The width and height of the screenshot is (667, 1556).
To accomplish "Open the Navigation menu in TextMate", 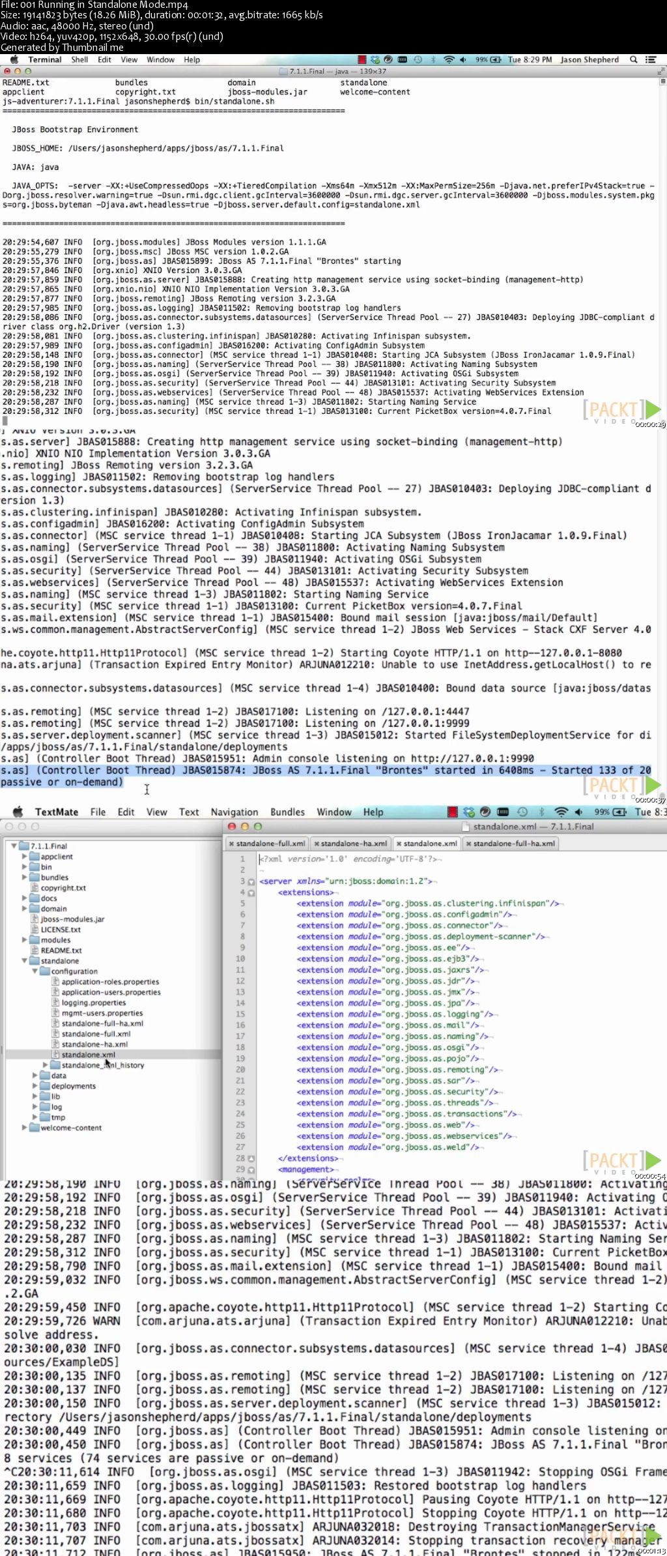I will pyautogui.click(x=234, y=812).
